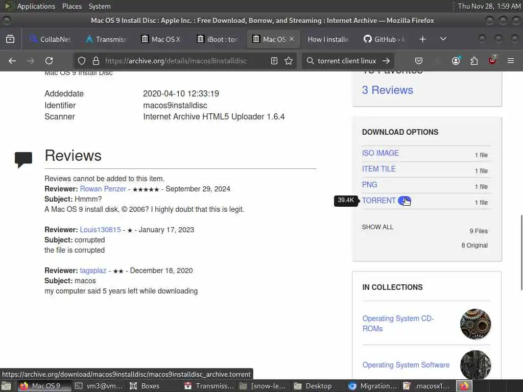Image resolution: width=523 pixels, height=392 pixels.
Task: Open the Firefox hamburger menu
Action: [x=511, y=61]
